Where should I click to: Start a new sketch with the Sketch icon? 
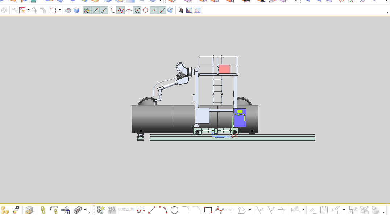(x=100, y=210)
